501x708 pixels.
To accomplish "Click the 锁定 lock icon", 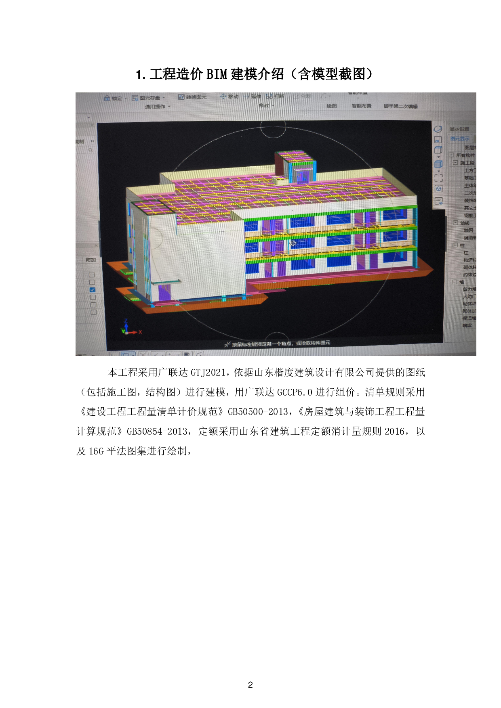I will coord(107,98).
